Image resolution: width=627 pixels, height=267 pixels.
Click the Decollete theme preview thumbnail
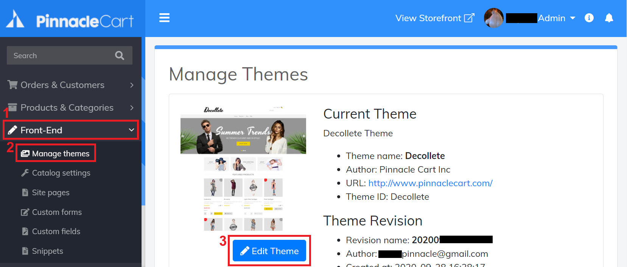[x=243, y=168]
